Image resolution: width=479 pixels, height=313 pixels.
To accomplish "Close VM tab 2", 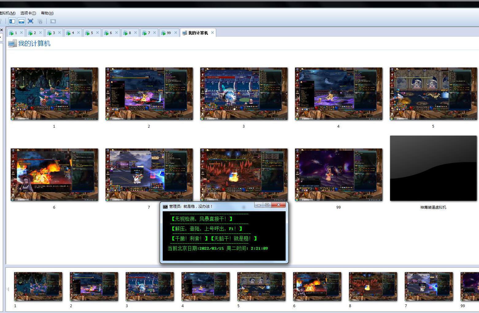I will pos(40,33).
